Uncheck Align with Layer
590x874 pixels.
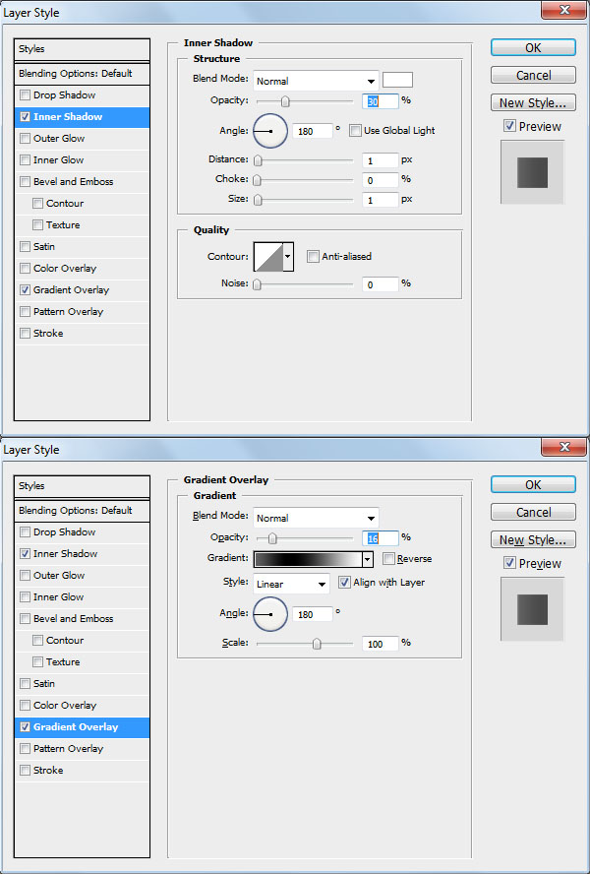(344, 582)
